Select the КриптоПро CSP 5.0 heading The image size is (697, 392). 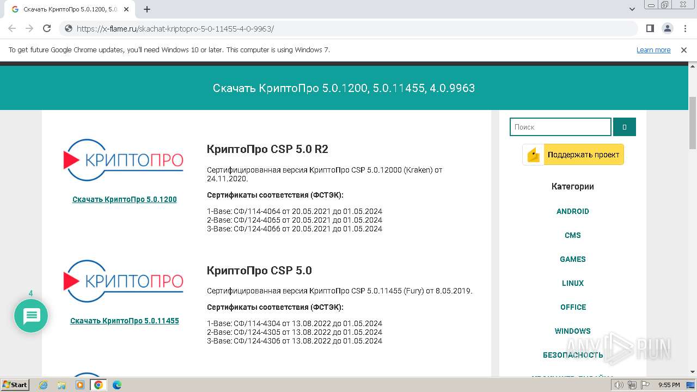click(259, 271)
